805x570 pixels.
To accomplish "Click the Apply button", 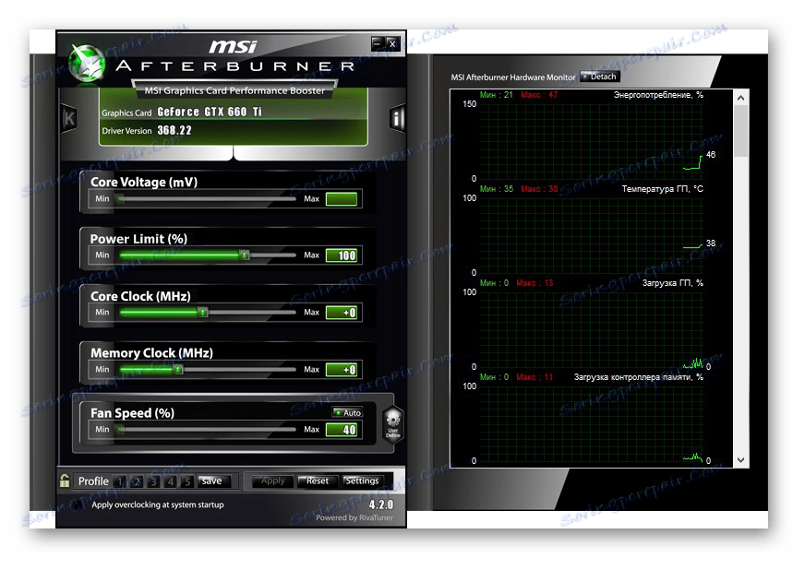I will pos(272,481).
